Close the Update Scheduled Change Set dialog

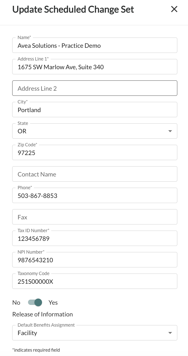tap(174, 9)
